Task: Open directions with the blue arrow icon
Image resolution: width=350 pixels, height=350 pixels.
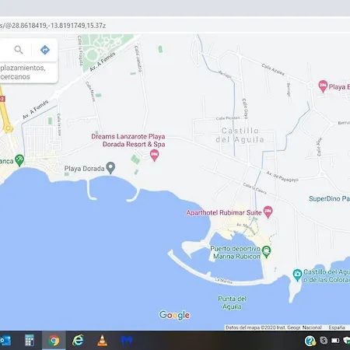Action: [45, 50]
